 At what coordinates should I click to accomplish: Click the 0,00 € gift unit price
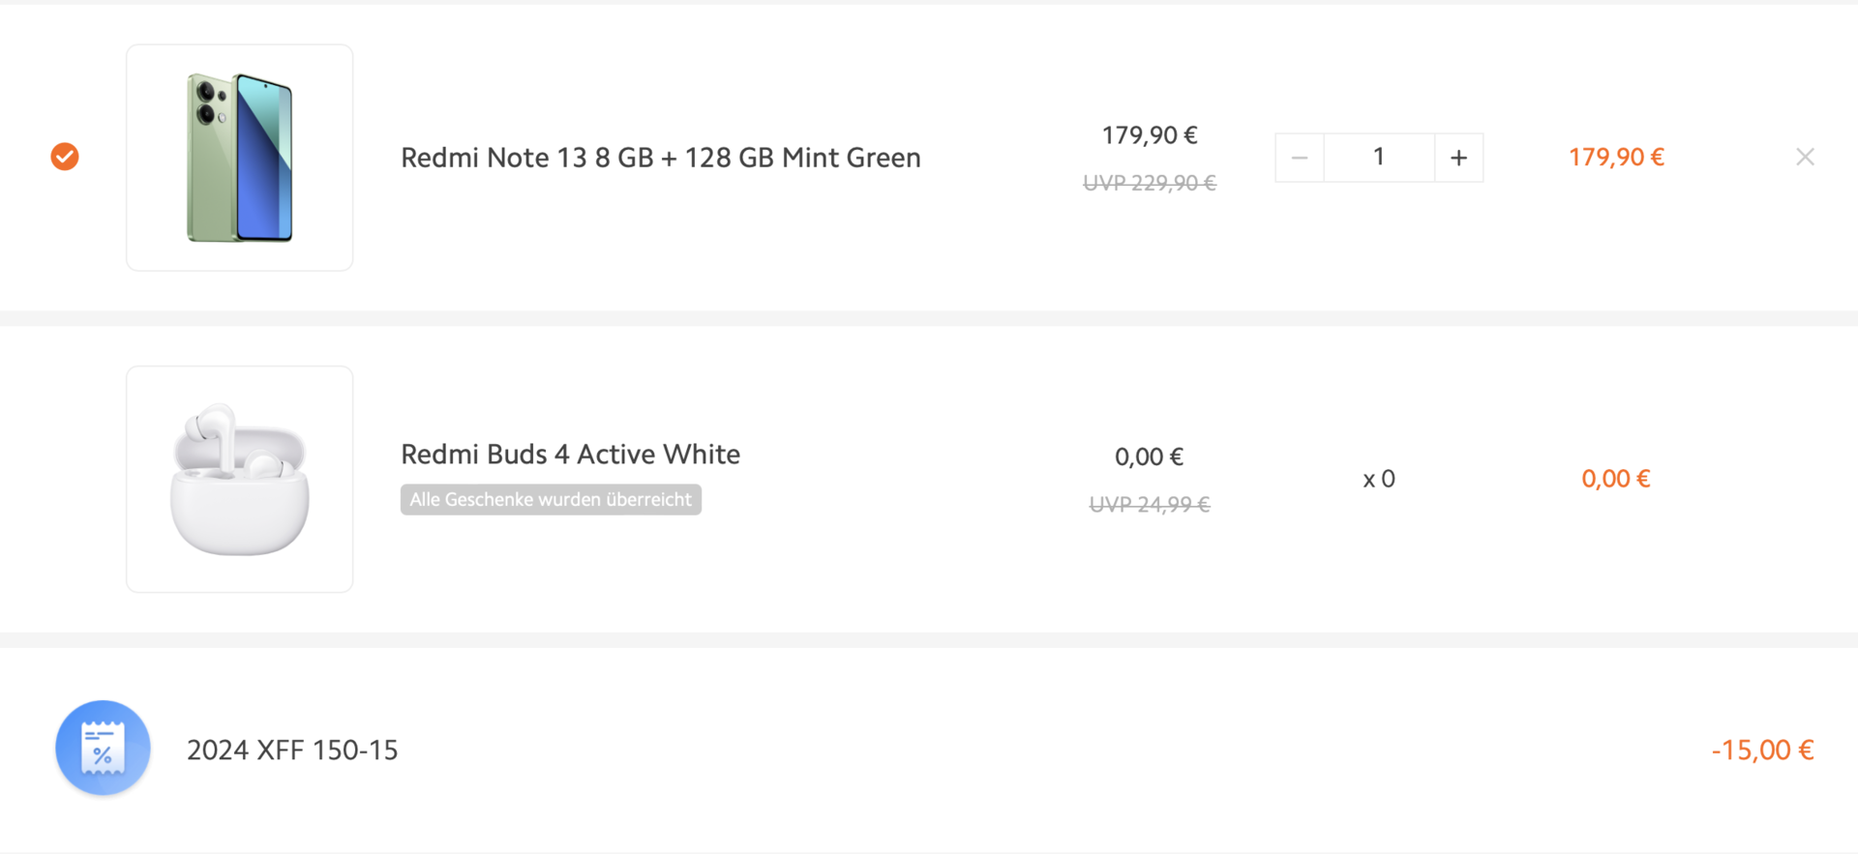pos(1150,456)
